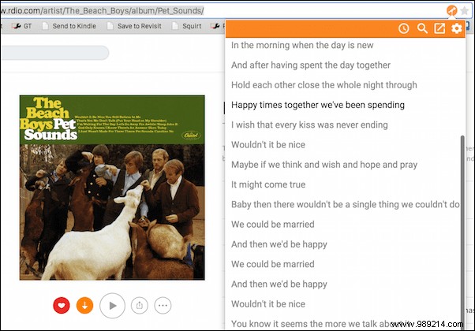Open the Send to Kindle bookmarklet
This screenshot has width=475, height=331.
coord(69,26)
